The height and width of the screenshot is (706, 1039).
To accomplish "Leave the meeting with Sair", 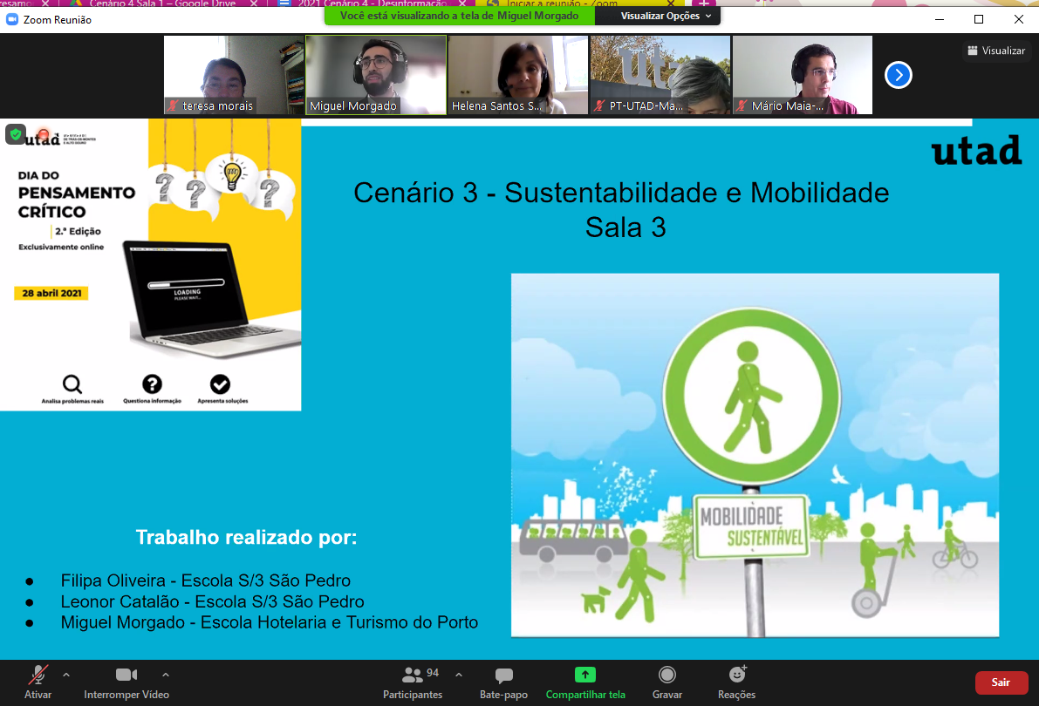I will click(1001, 682).
